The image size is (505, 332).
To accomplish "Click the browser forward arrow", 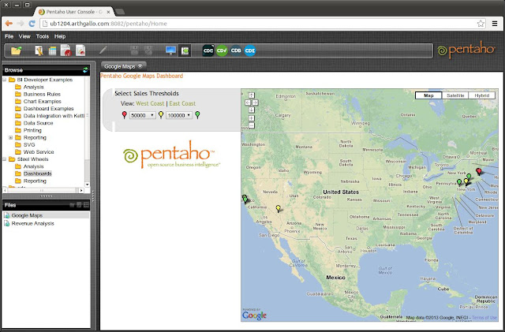I will (x=21, y=24).
